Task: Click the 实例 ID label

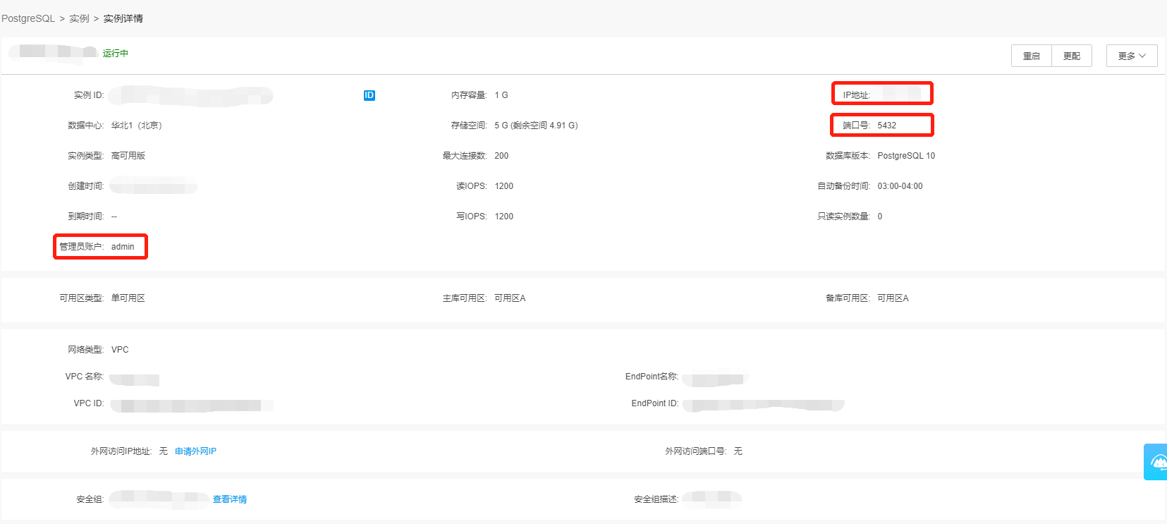Action: [x=89, y=95]
